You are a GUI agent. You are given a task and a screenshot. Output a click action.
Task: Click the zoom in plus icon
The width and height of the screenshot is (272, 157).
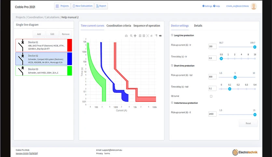140,36
